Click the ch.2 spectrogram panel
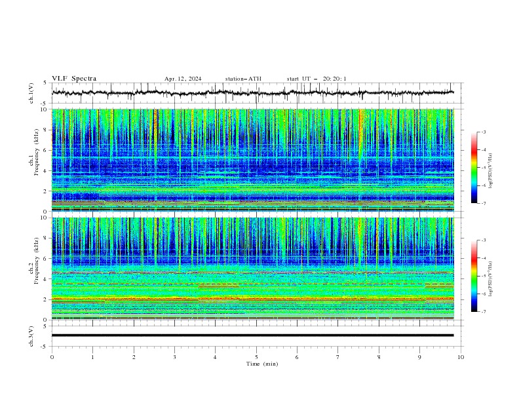Screen dimensions: 519x401 [252, 269]
